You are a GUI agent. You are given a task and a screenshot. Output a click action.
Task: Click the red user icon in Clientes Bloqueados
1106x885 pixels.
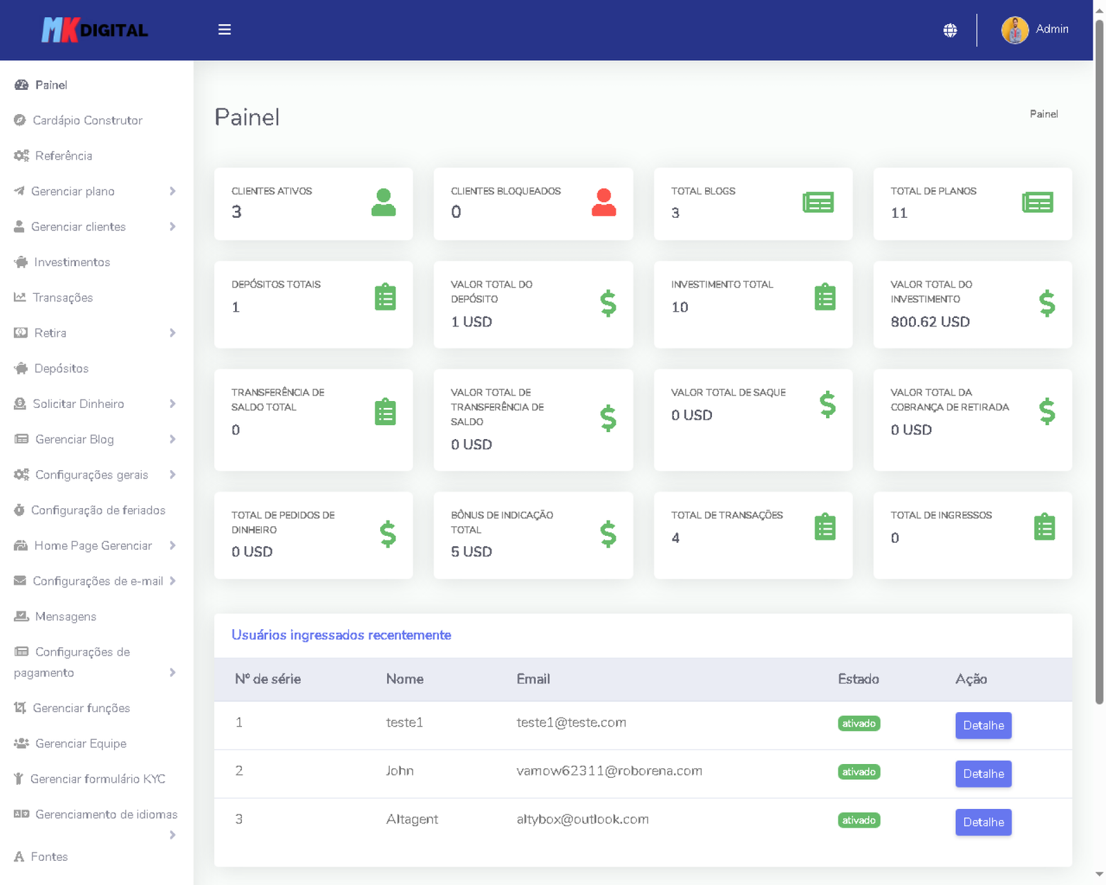[603, 203]
